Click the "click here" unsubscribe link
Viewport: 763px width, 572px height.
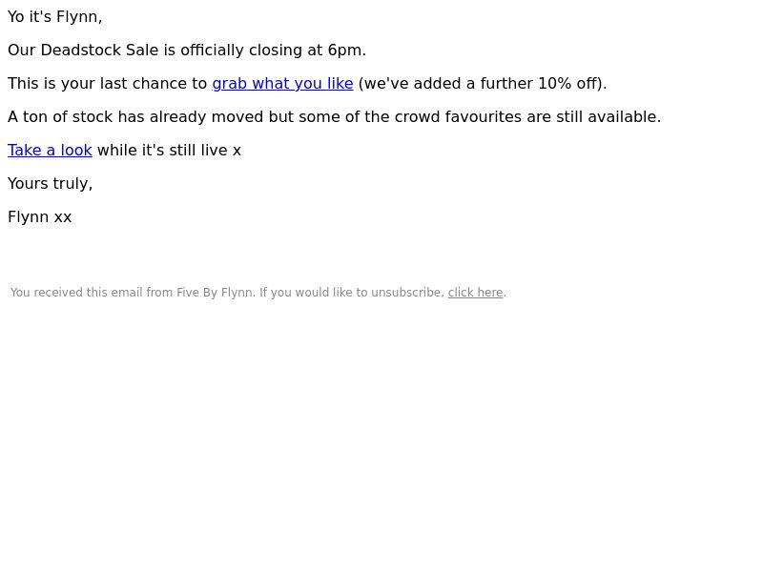pyautogui.click(x=475, y=293)
